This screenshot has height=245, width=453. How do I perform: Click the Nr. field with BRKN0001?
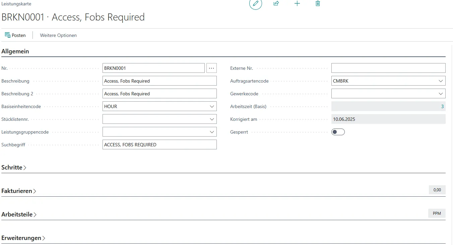tap(153, 68)
